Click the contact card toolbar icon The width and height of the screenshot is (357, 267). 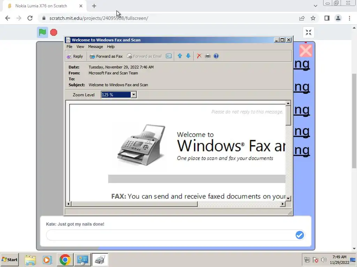pyautogui.click(x=169, y=56)
